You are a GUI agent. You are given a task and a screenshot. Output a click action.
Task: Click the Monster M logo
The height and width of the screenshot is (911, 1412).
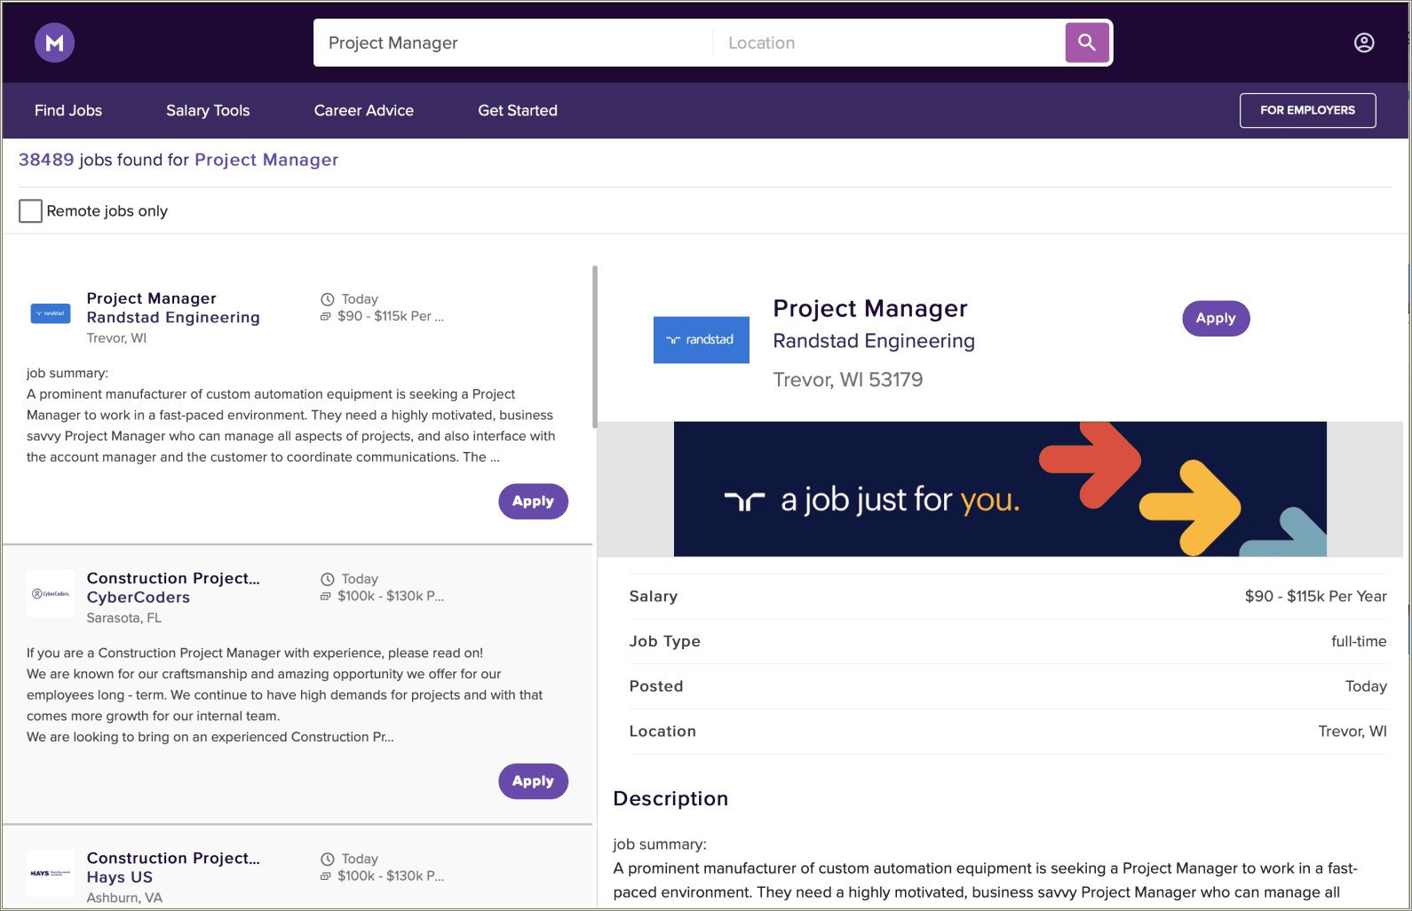pyautogui.click(x=54, y=43)
